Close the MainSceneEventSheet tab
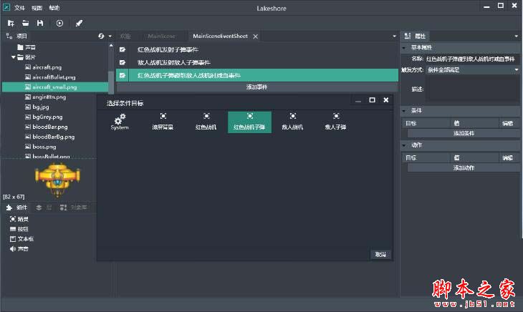523x312 pixels. pyautogui.click(x=255, y=36)
